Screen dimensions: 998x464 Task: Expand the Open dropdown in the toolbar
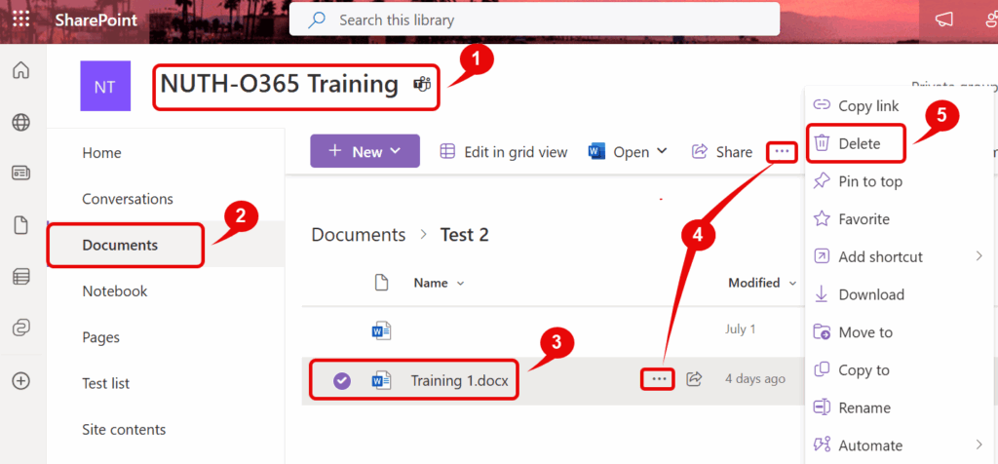coord(663,151)
